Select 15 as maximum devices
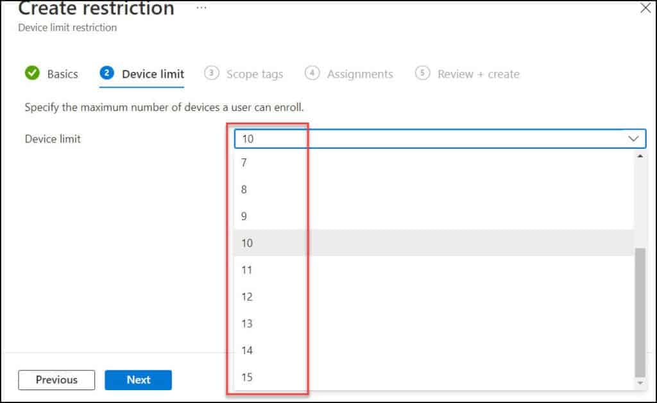The width and height of the screenshot is (657, 403). point(247,377)
